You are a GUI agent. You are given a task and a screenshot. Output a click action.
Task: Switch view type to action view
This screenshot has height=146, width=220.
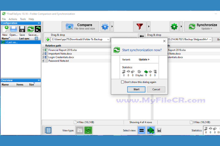pyautogui.click(x=88, y=130)
